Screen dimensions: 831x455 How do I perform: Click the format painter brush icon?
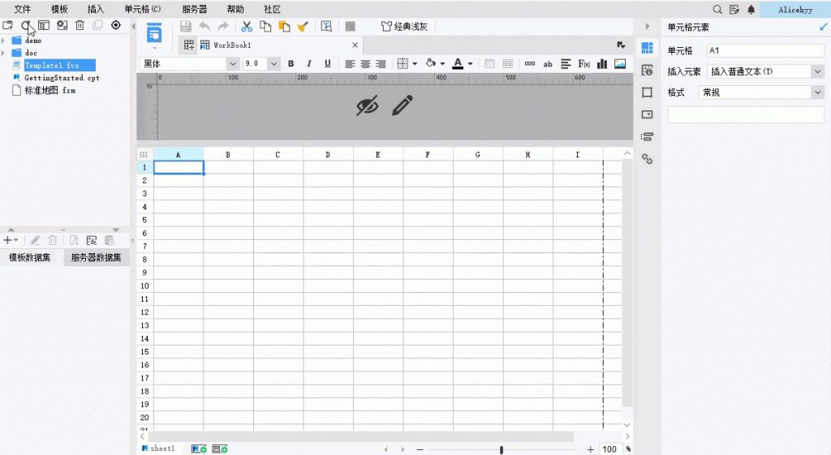click(303, 27)
